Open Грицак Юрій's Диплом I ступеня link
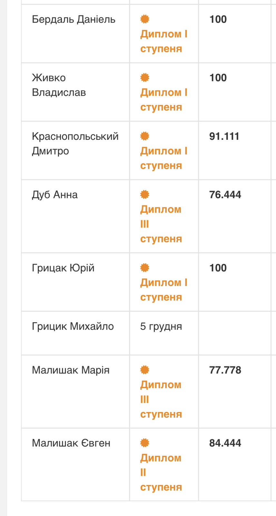The image size is (276, 516). coord(163,290)
